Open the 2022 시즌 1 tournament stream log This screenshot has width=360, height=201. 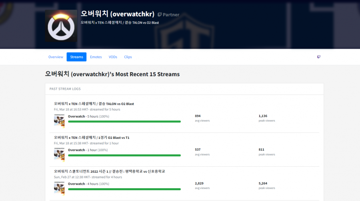[x=109, y=171]
